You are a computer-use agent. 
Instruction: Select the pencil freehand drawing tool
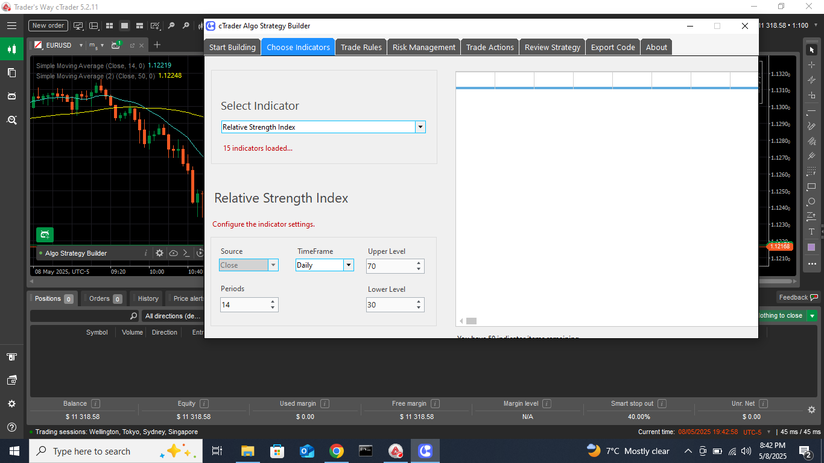[811, 126]
